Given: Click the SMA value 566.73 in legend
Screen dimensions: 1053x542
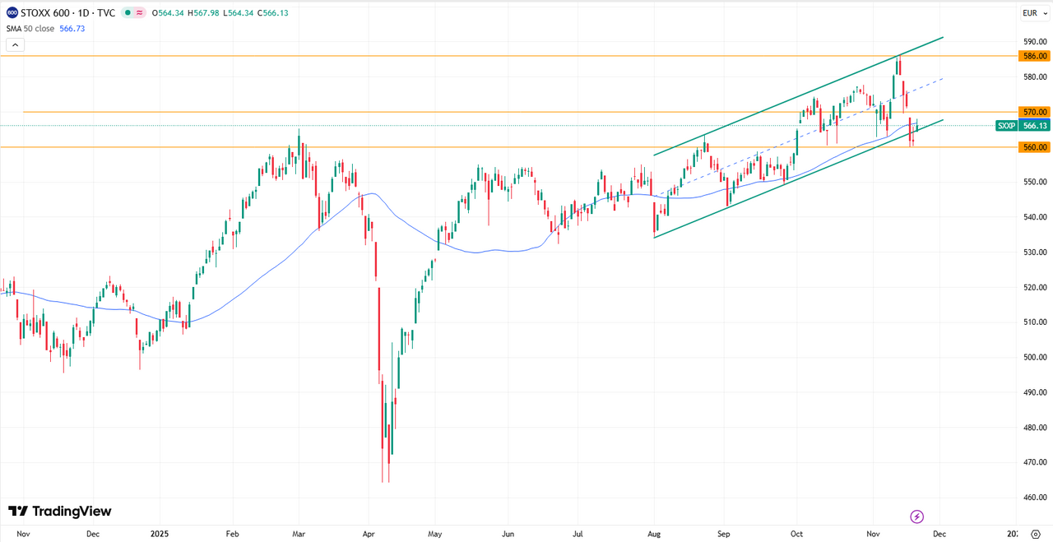Looking at the screenshot, I should (72, 29).
